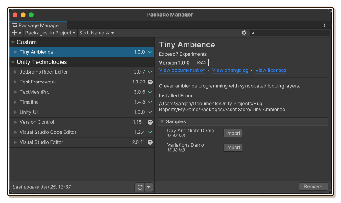Expand the Tiny Ambience versions arrow

click(x=15, y=52)
